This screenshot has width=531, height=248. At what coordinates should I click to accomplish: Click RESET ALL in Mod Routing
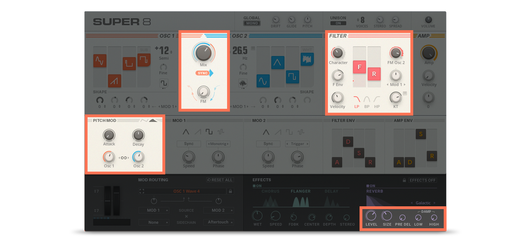click(220, 180)
